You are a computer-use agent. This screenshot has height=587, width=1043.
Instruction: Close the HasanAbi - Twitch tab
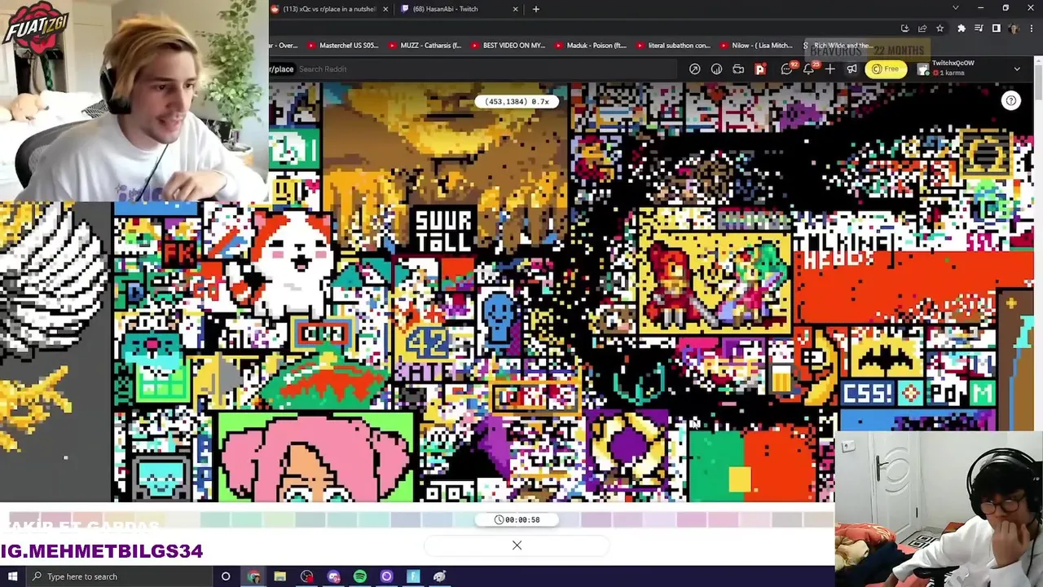pyautogui.click(x=515, y=9)
